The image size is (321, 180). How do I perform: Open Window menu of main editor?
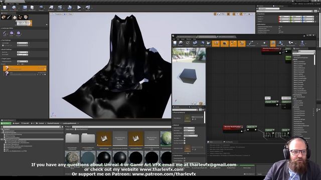tap(12, 3)
